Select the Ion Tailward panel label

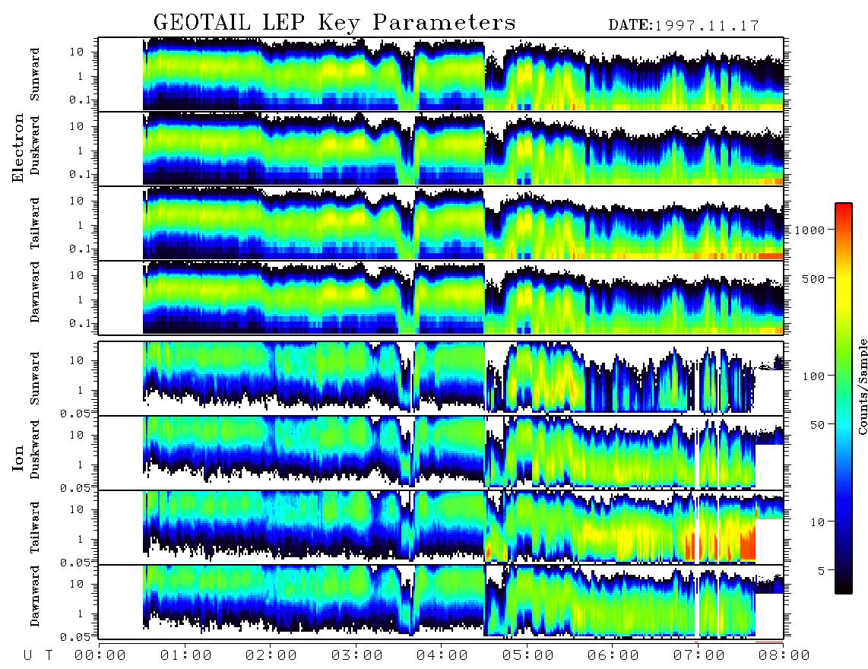point(35,528)
